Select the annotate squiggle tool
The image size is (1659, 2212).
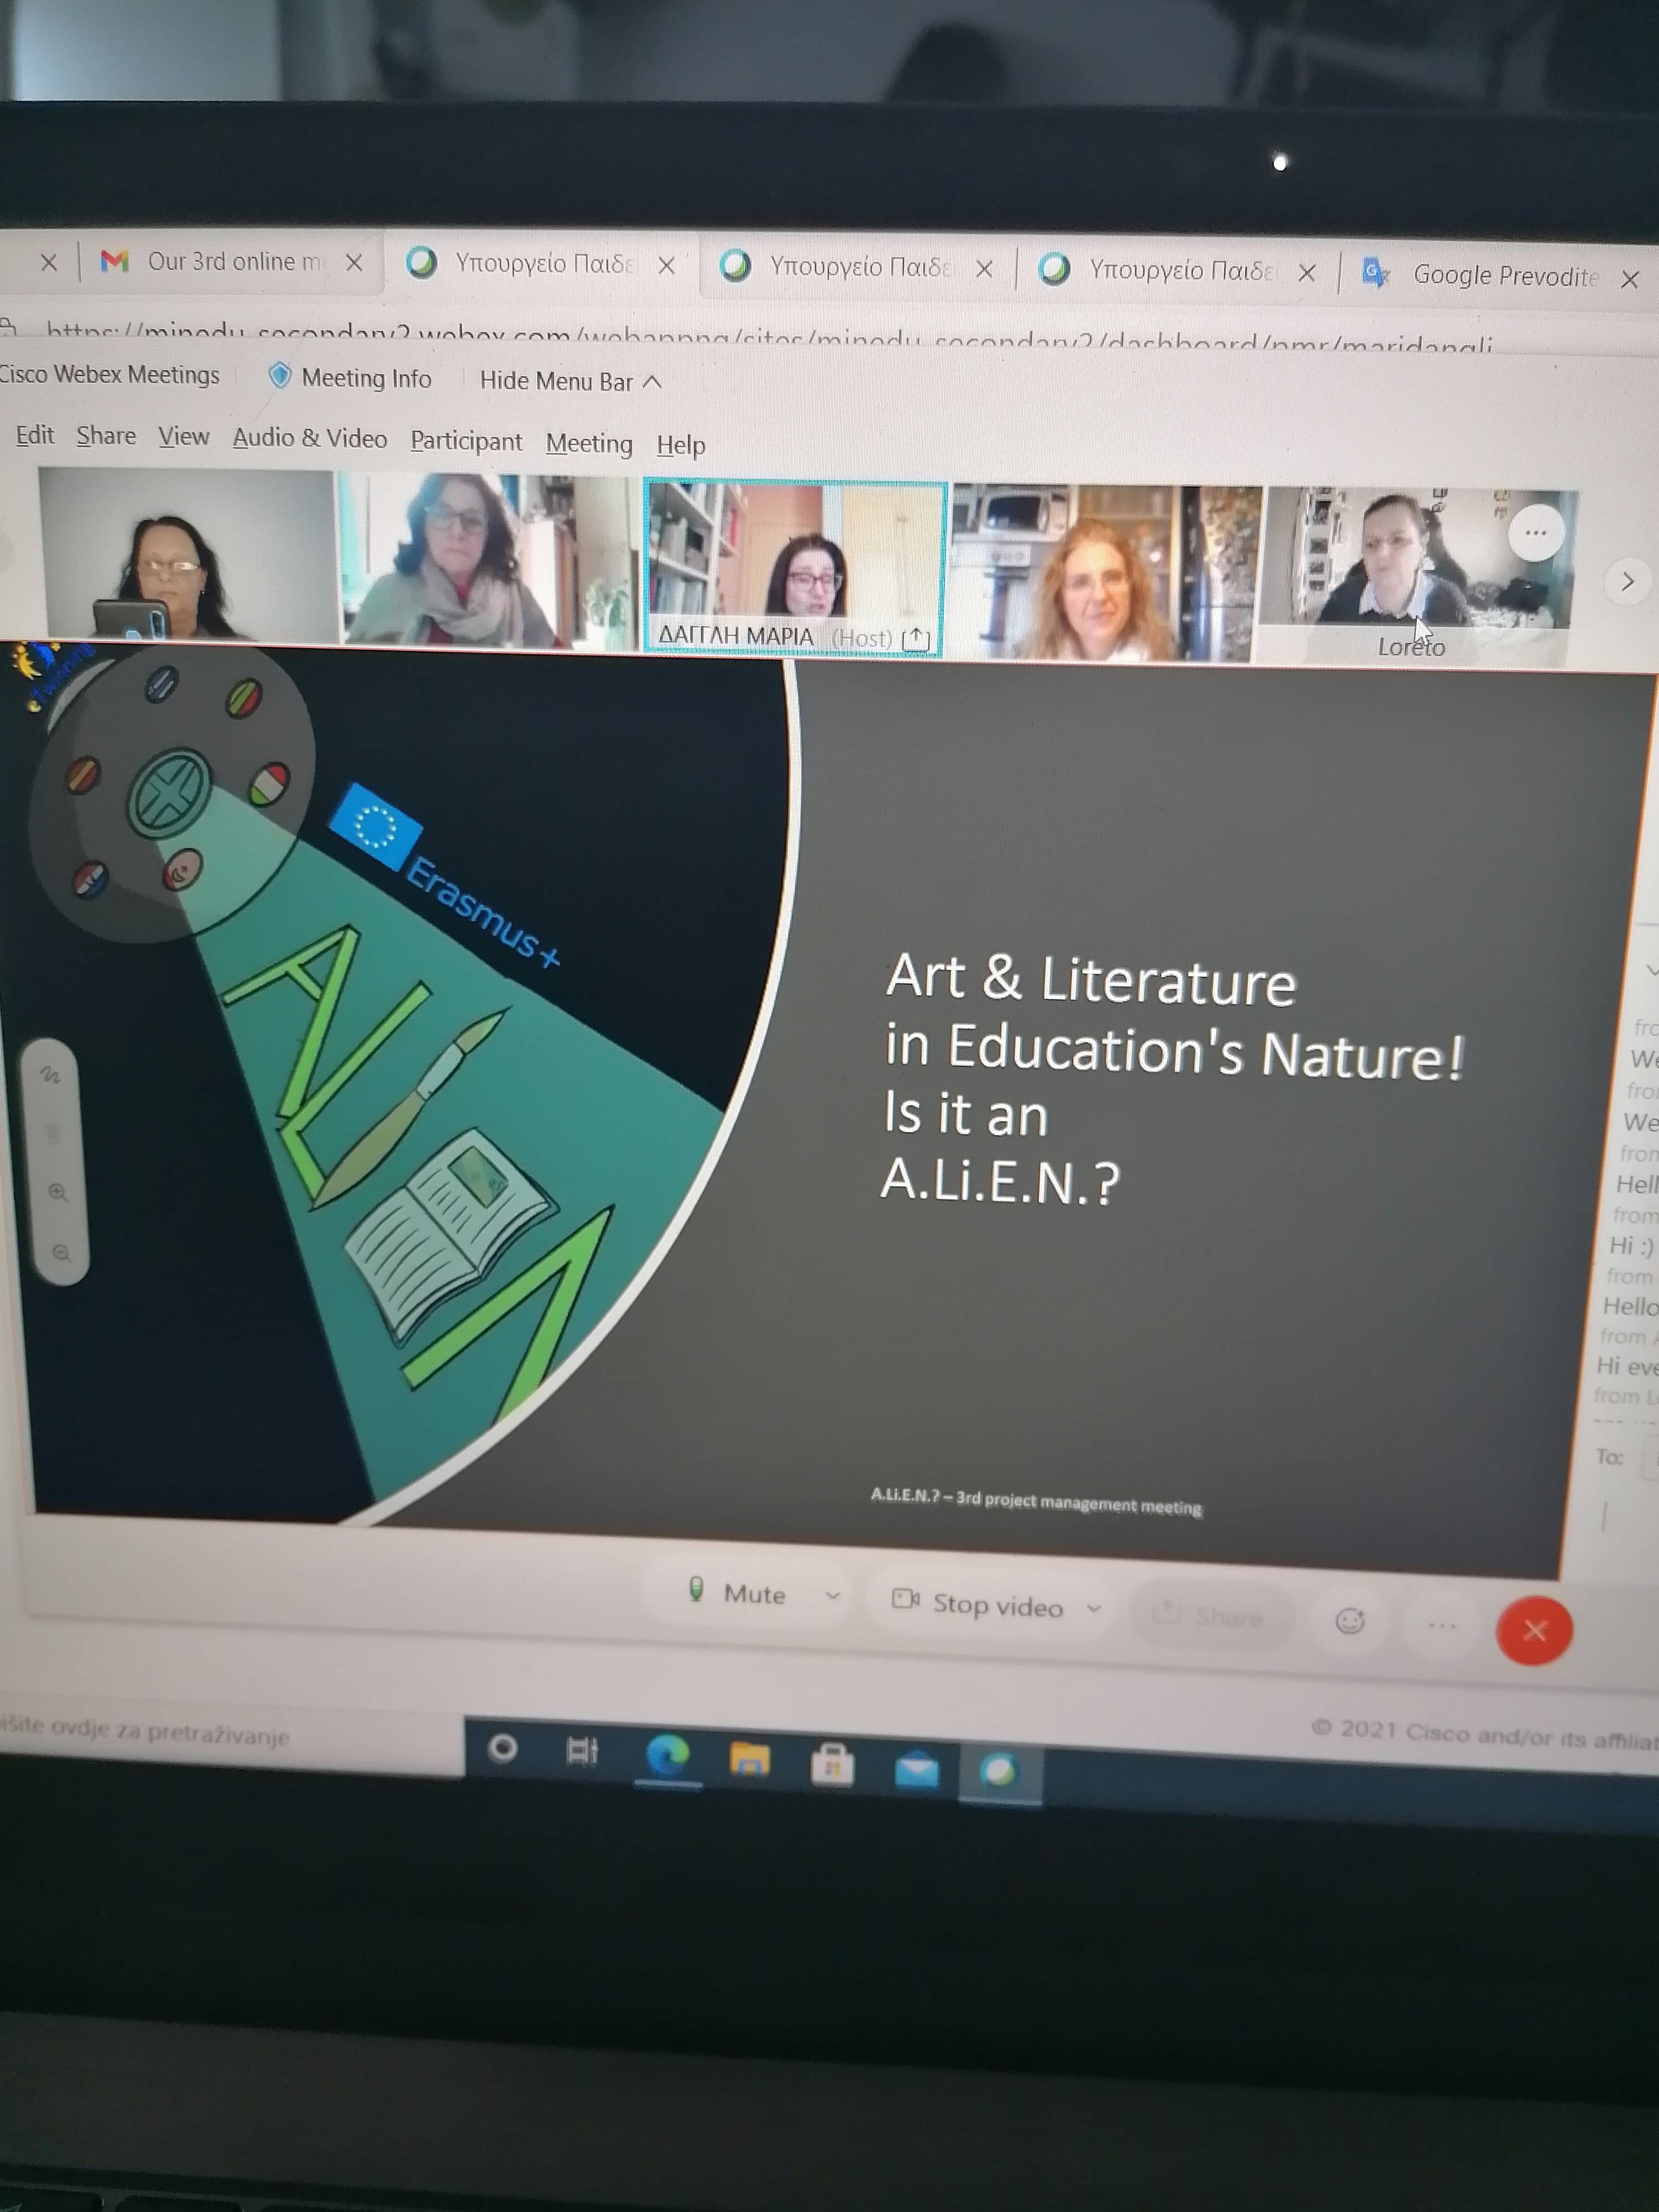coord(50,1076)
